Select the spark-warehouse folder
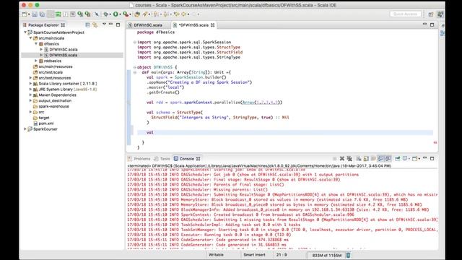The height and width of the screenshot is (260, 462). pyautogui.click(x=53, y=106)
